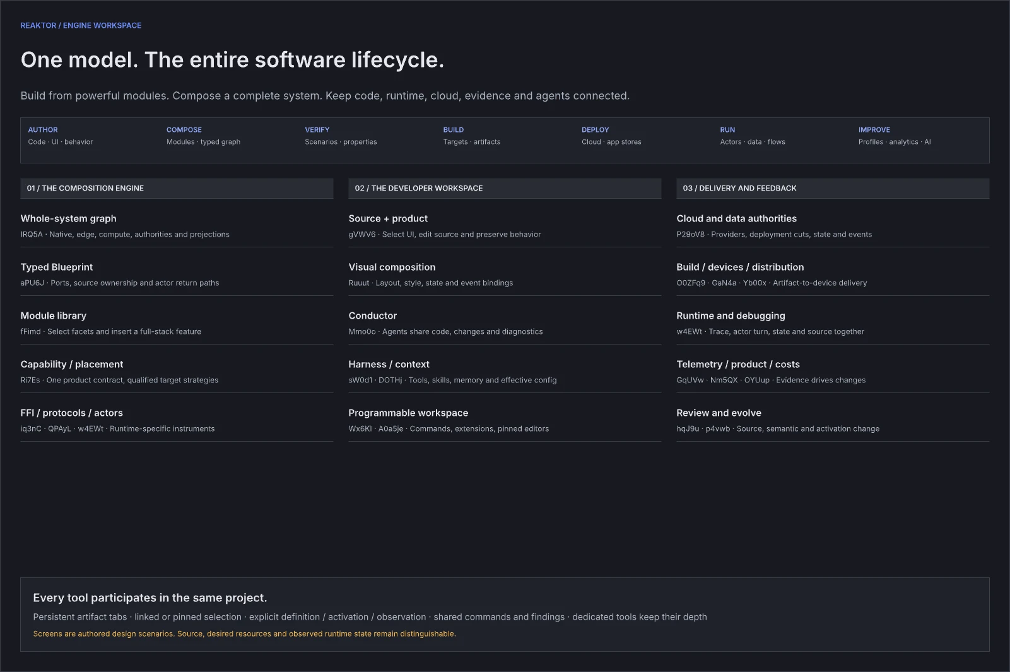Click 'Code · UI · behavior' under AUTHOR

click(61, 142)
